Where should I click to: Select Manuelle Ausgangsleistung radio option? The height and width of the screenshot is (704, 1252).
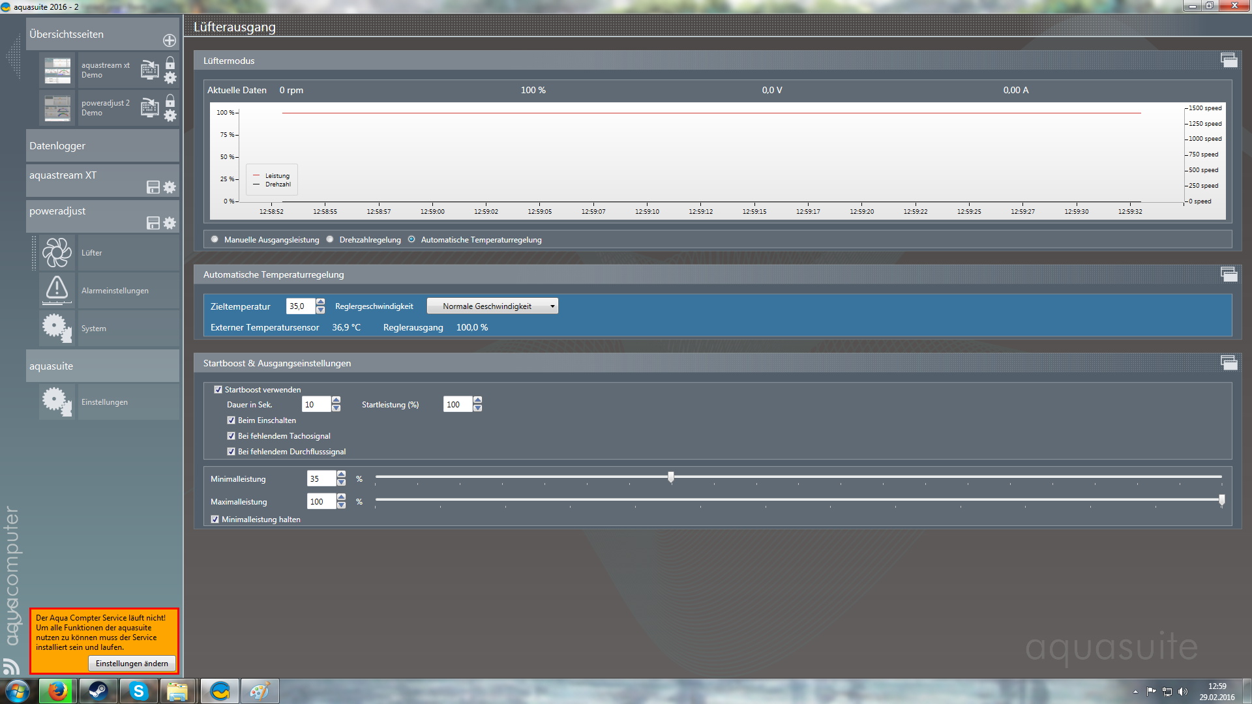coord(215,239)
